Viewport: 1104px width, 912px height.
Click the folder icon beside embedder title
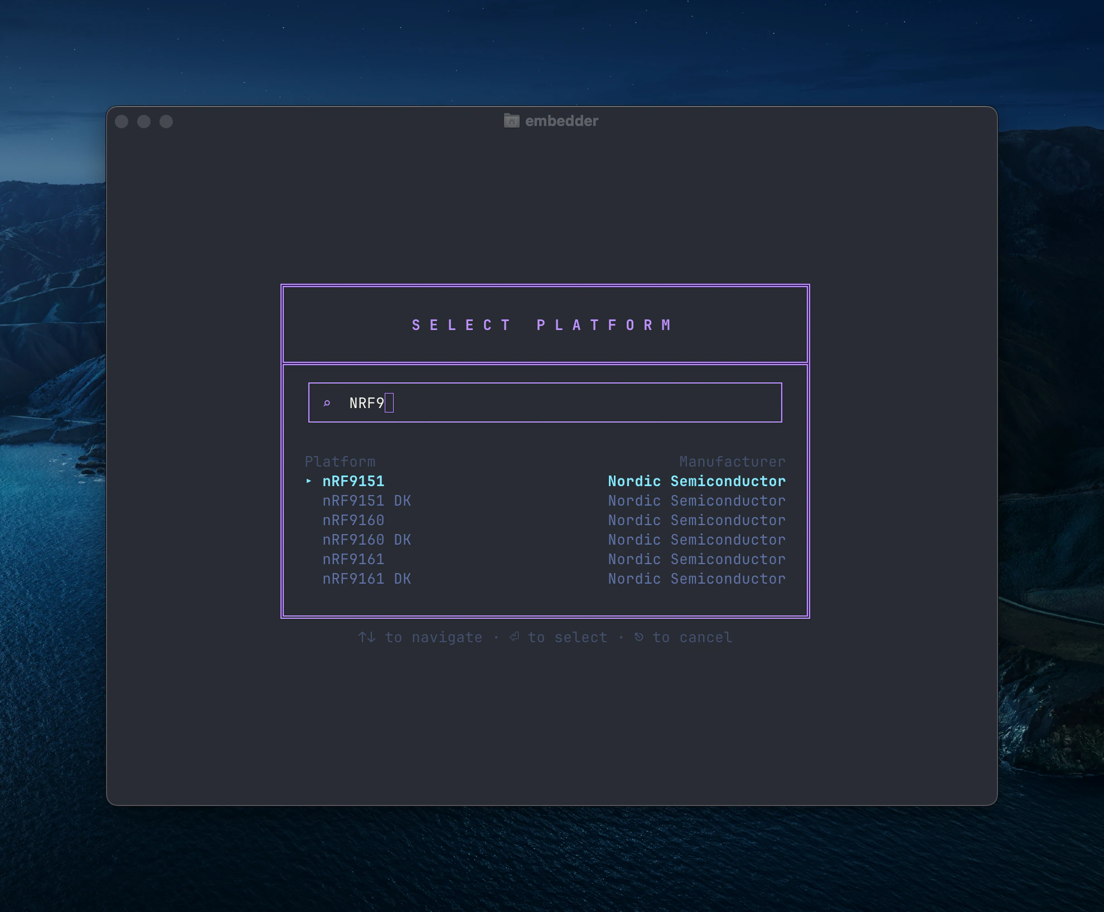(511, 120)
